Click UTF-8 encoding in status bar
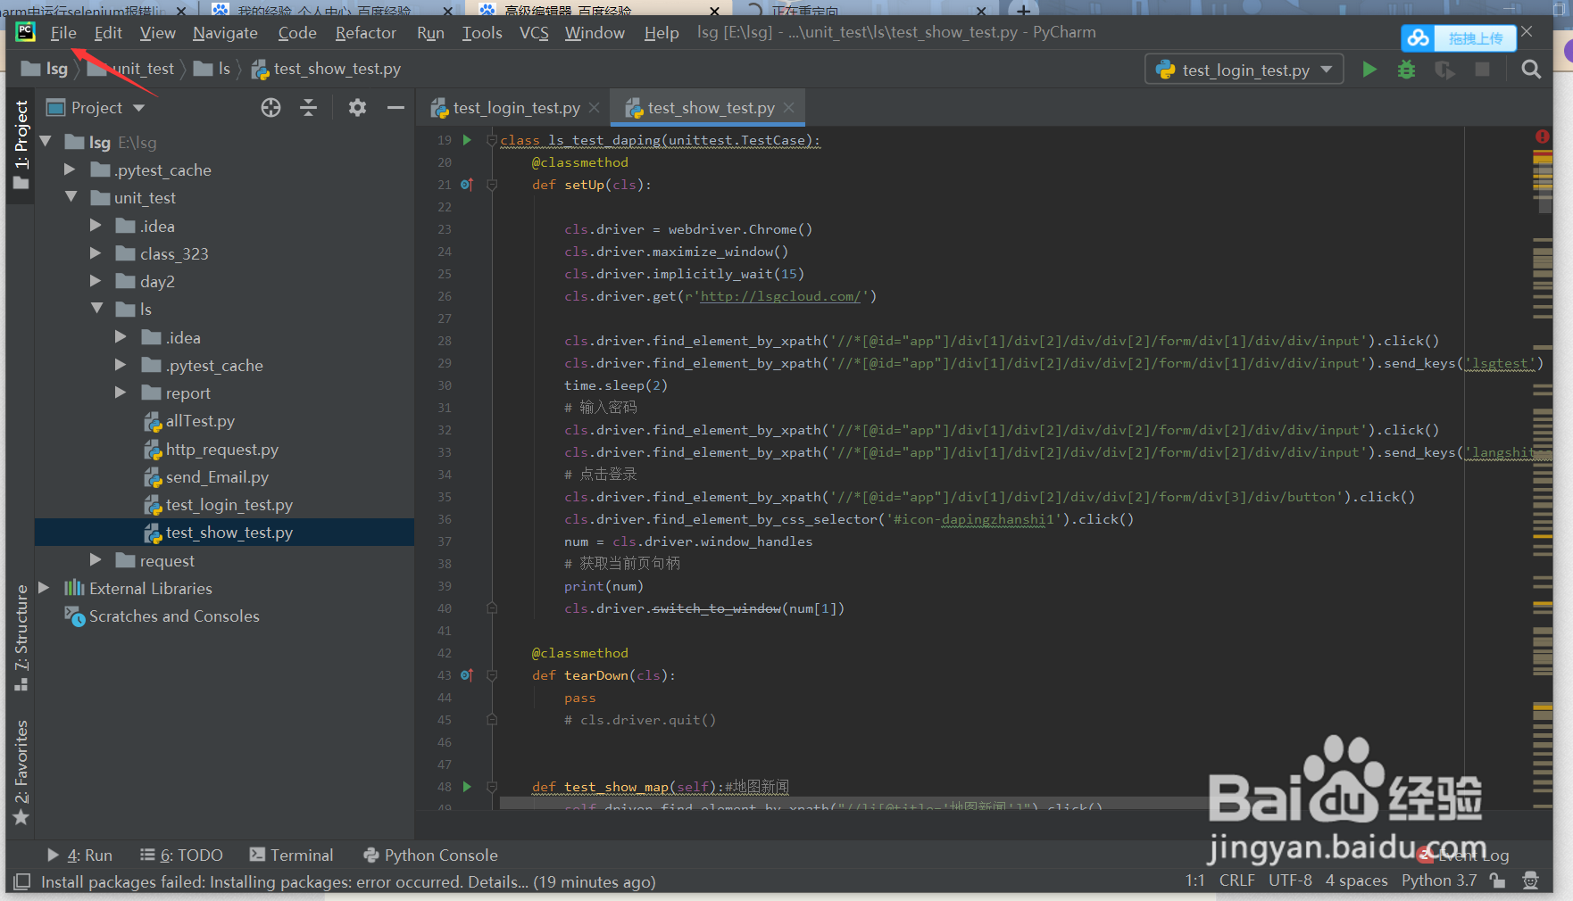1573x901 pixels. (x=1290, y=880)
